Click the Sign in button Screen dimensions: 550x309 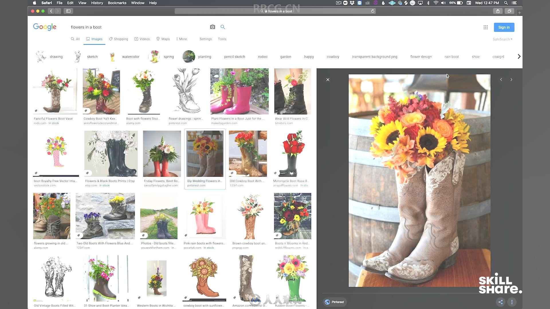click(x=504, y=27)
